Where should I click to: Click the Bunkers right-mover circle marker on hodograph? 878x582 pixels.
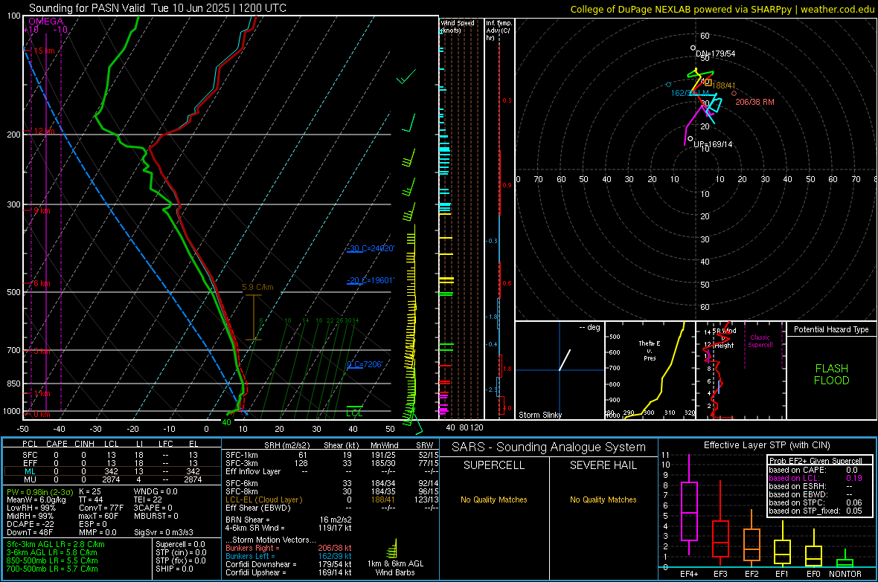tap(734, 94)
